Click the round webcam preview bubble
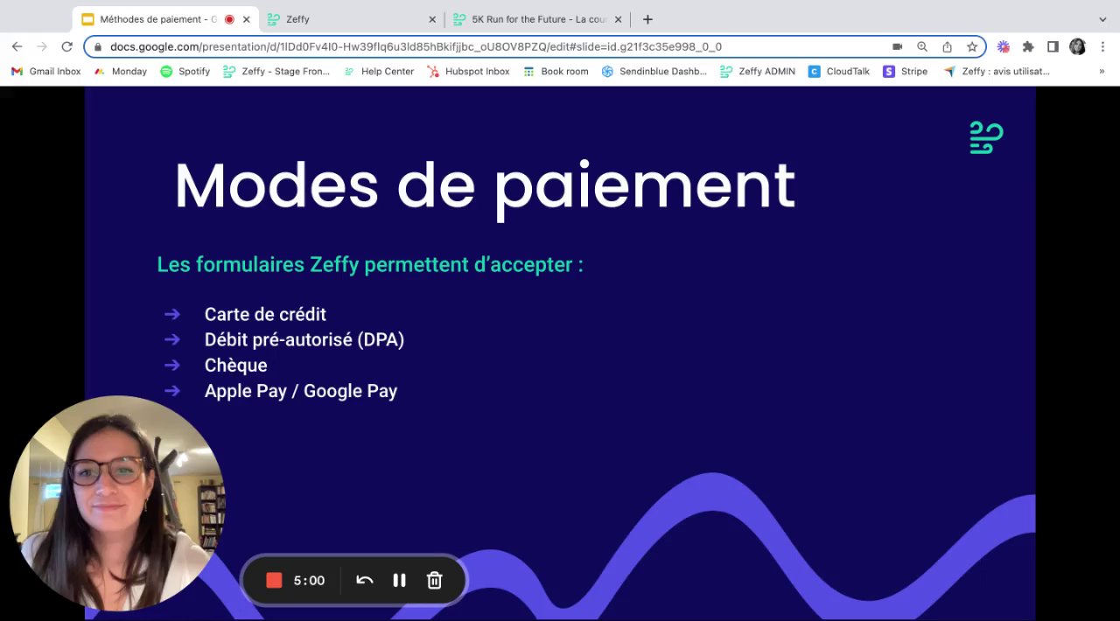 (117, 503)
